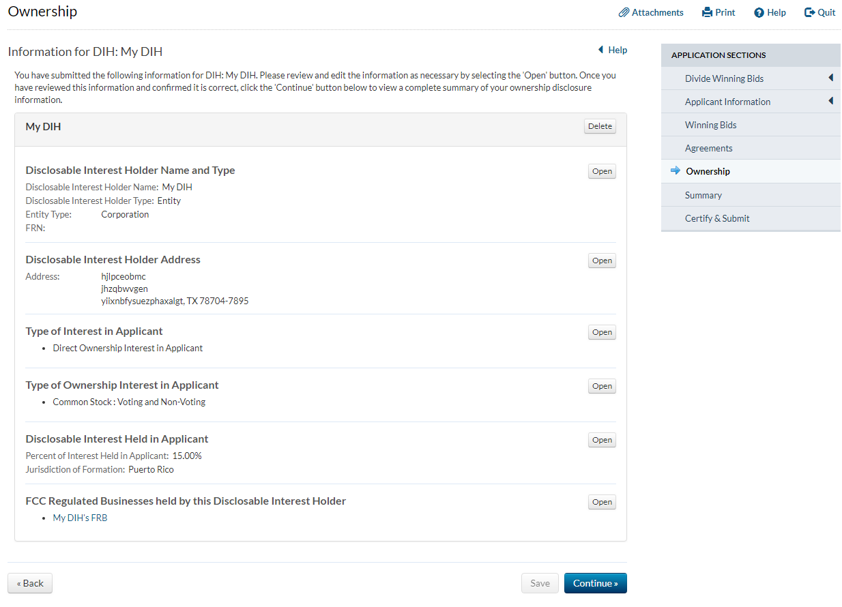Delete the My DIH entry
This screenshot has width=842, height=607.
[600, 126]
